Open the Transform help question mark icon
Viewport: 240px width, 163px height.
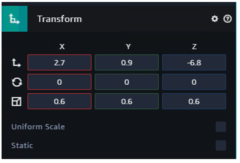pyautogui.click(x=227, y=19)
